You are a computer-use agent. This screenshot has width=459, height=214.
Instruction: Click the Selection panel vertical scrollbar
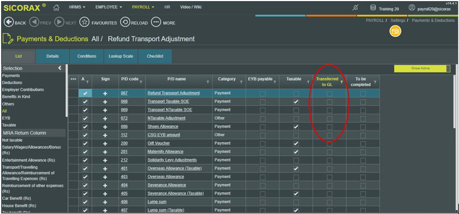point(66,91)
